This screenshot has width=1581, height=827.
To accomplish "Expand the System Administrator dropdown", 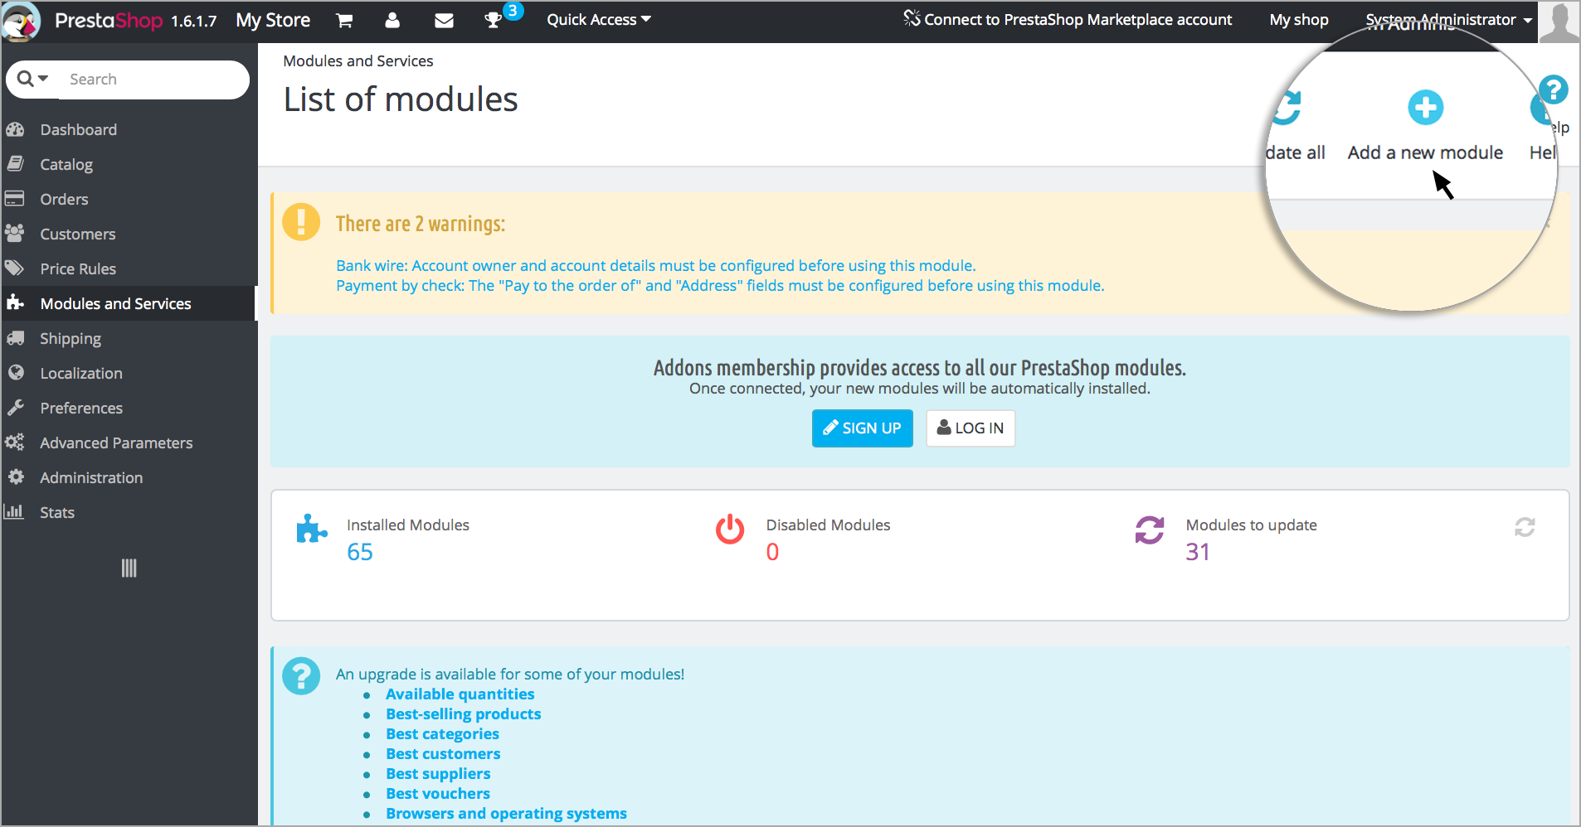I will (1449, 20).
